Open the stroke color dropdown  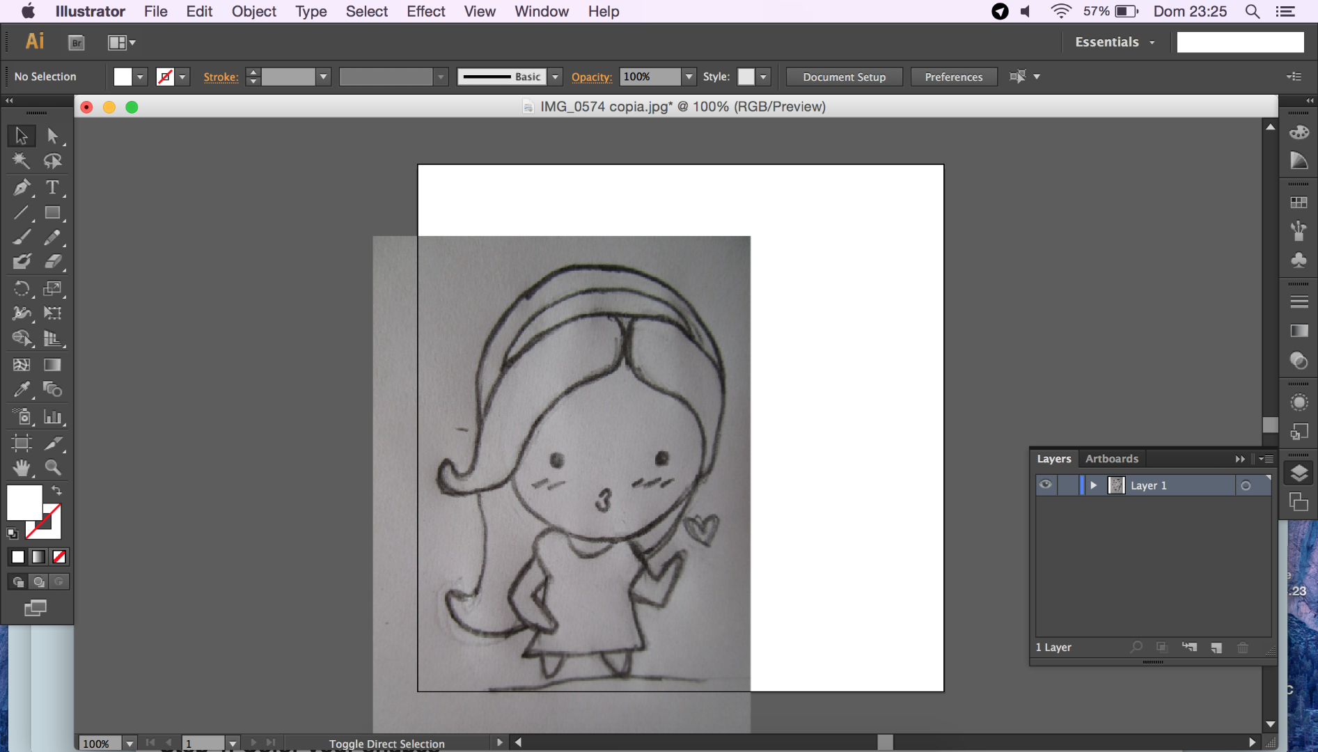tap(182, 77)
